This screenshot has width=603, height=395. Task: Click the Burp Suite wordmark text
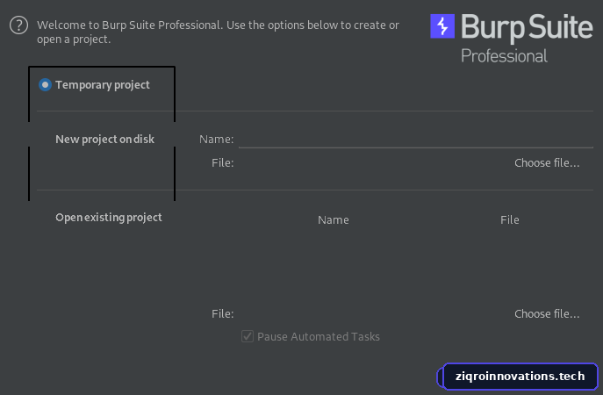tap(527, 27)
